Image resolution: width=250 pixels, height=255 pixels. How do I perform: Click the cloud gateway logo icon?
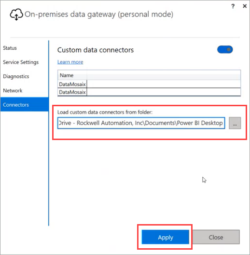[x=16, y=14]
